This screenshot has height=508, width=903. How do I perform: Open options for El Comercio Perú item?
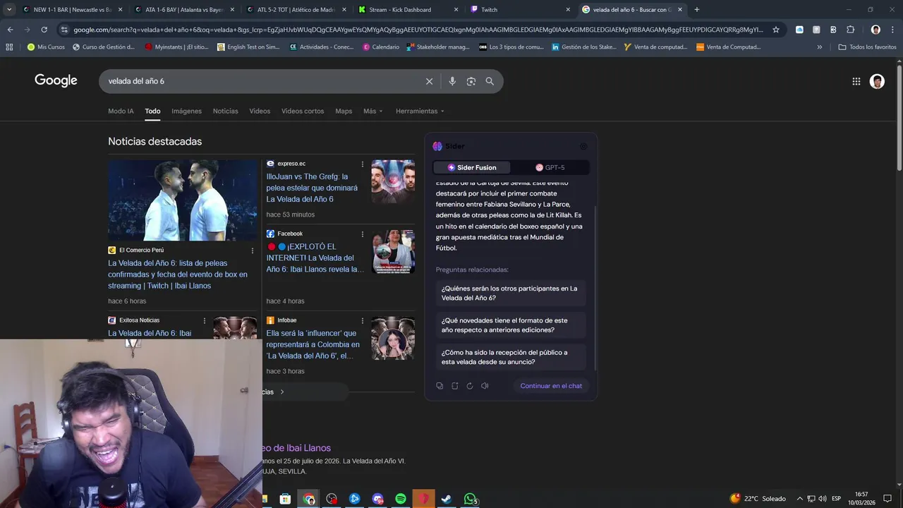253,250
